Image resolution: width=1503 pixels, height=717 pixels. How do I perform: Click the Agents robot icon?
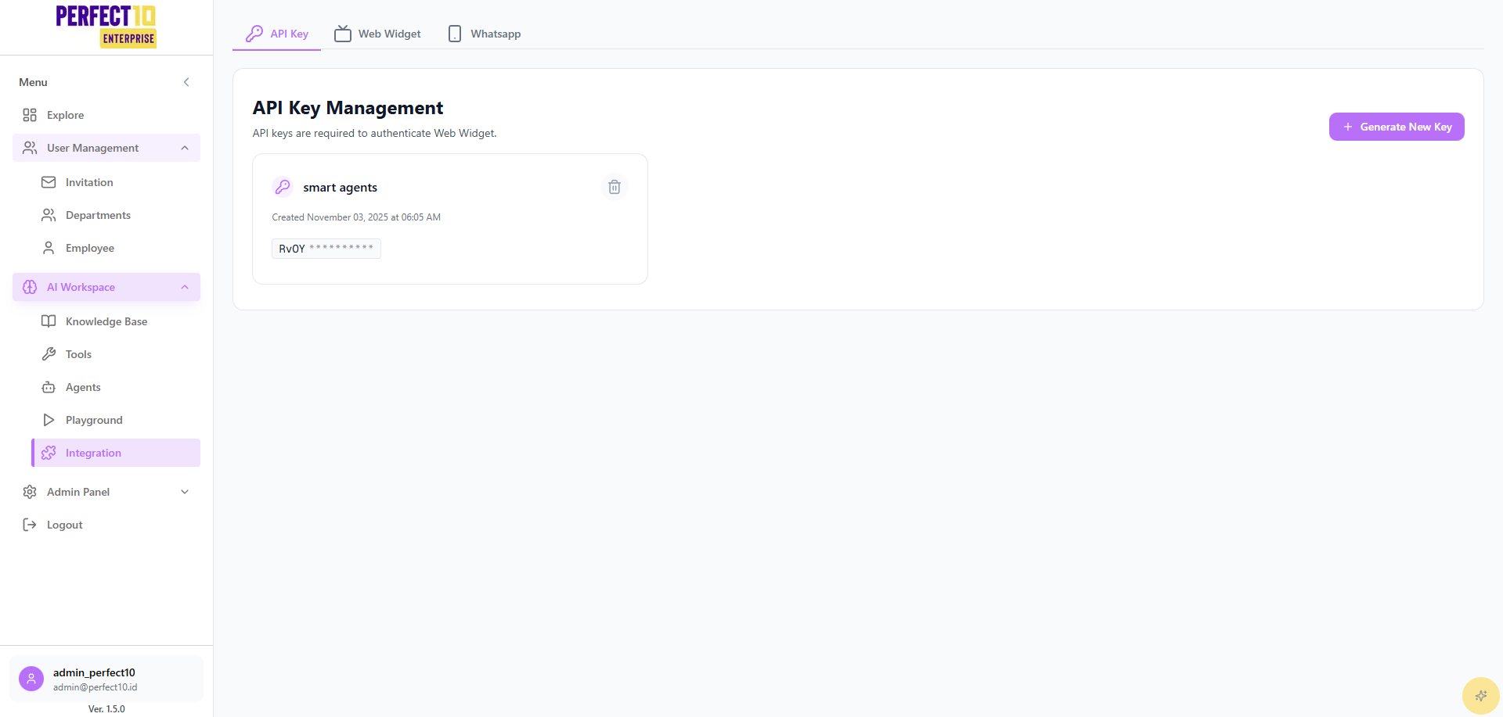point(49,387)
